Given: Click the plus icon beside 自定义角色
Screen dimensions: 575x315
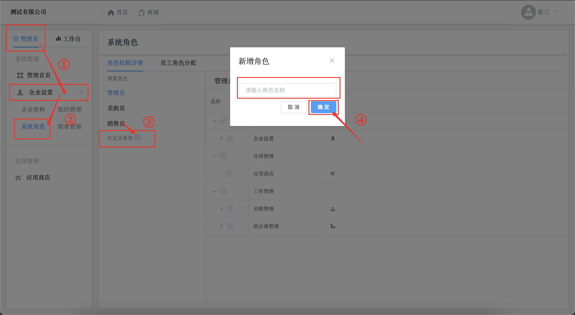Looking at the screenshot, I should [137, 137].
